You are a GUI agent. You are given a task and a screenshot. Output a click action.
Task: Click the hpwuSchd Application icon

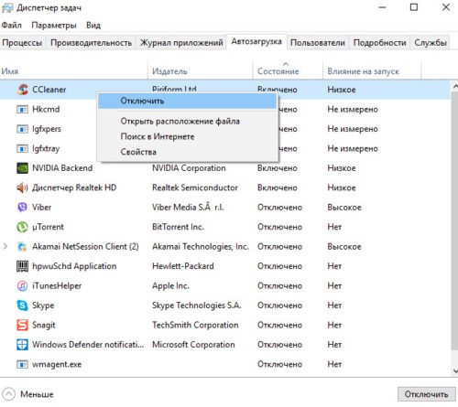(22, 266)
